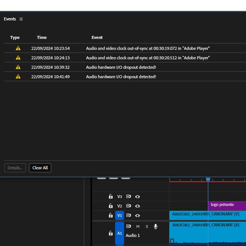
Task: Sort events by Time column header
Action: point(42,37)
